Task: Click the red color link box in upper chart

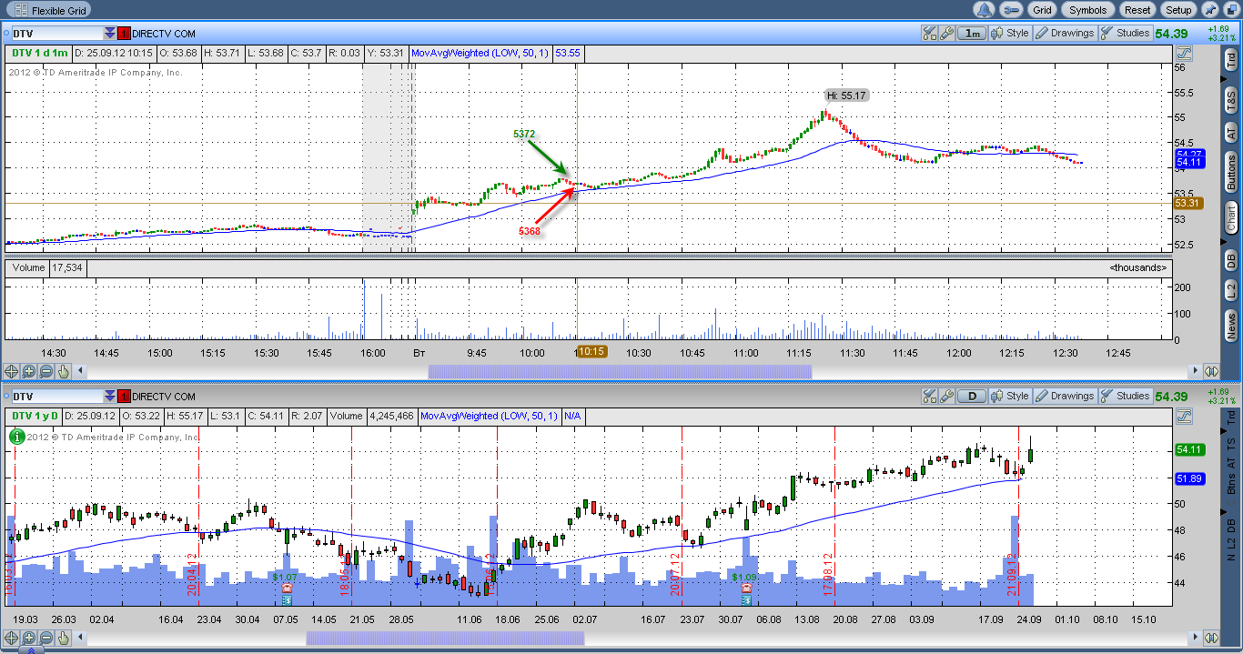Action: (124, 33)
